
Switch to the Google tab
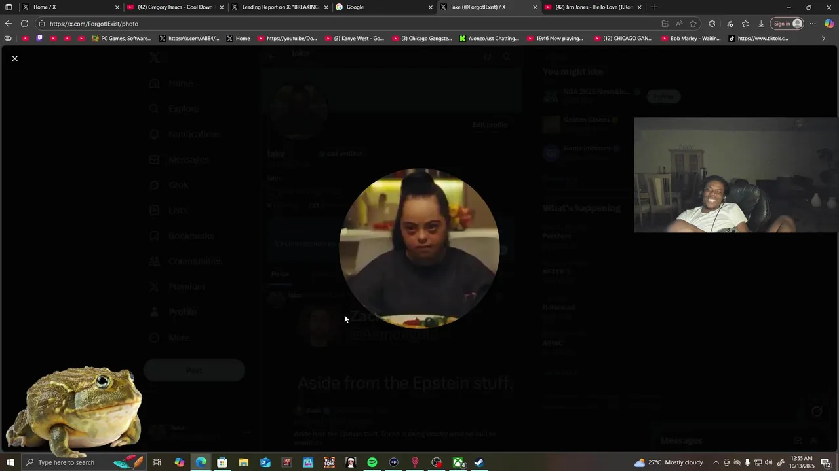coord(383,7)
